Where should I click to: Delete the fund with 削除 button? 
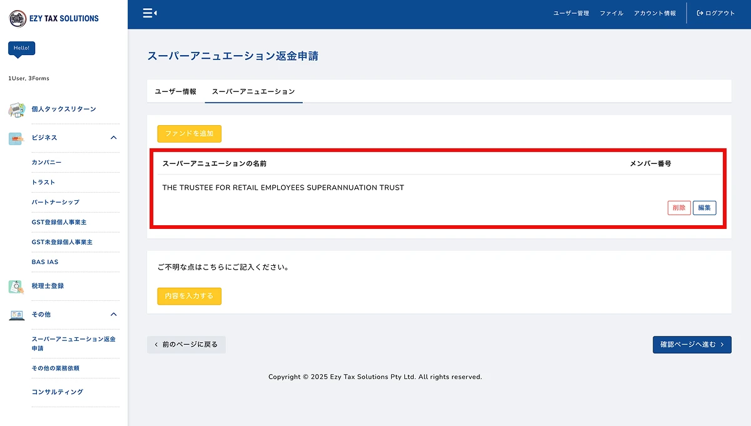click(679, 208)
